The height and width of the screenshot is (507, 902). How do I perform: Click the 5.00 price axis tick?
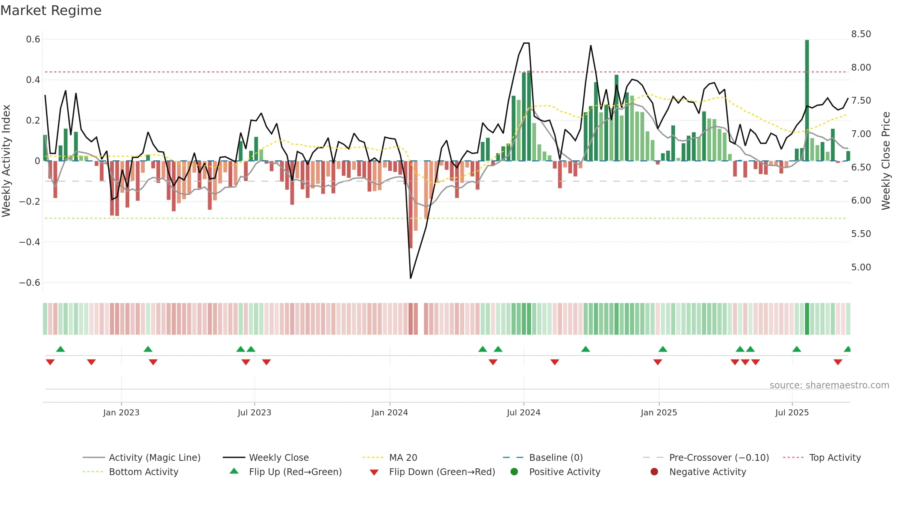click(x=861, y=267)
